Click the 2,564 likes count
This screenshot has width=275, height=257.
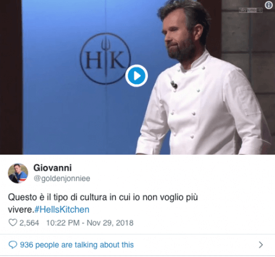[x=29, y=222]
